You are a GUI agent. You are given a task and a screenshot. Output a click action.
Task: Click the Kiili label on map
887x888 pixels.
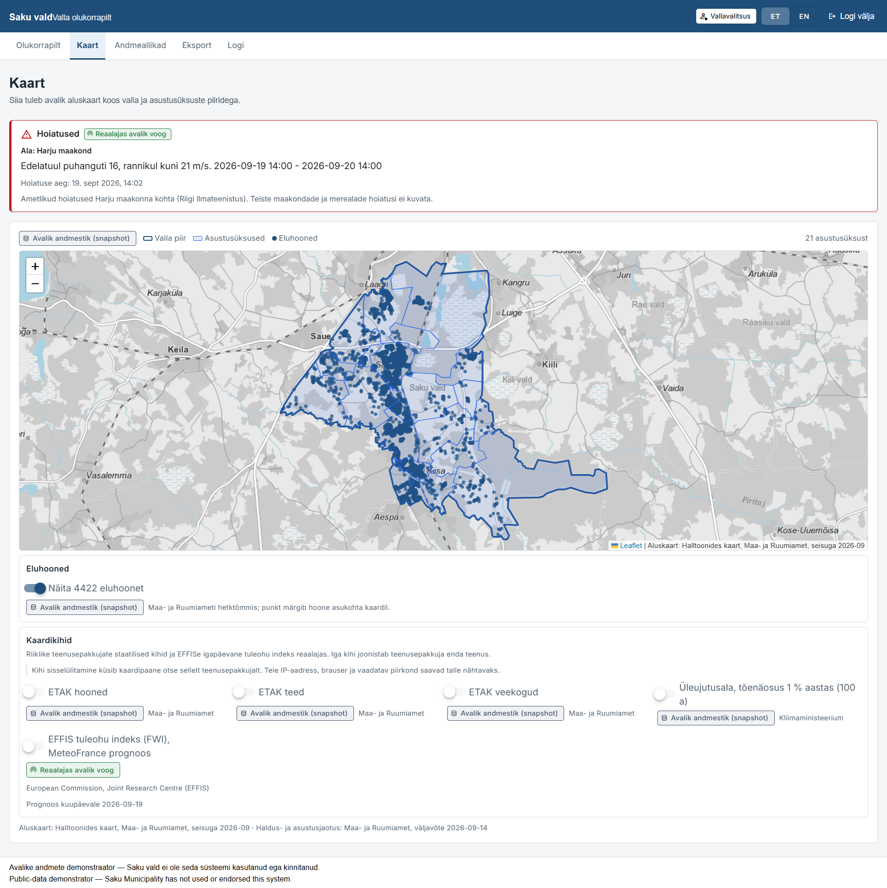[x=550, y=365]
